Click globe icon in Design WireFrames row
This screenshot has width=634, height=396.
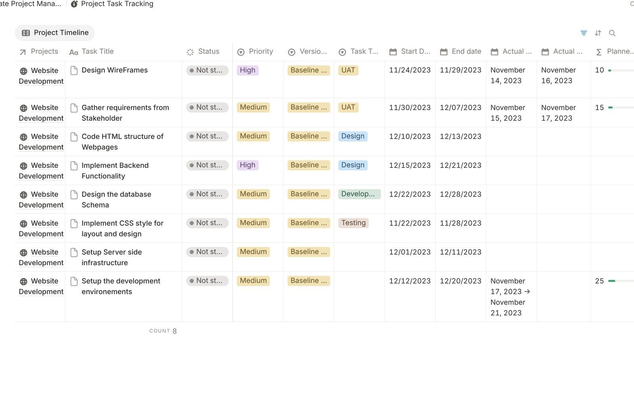click(24, 71)
